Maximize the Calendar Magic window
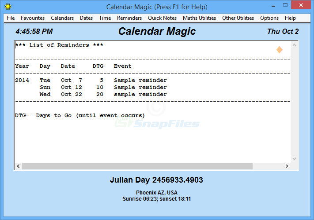This screenshot has width=314, height=220. [x=285, y=5]
